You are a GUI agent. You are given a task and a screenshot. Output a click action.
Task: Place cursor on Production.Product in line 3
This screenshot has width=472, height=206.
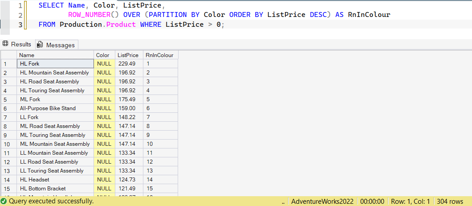[98, 25]
